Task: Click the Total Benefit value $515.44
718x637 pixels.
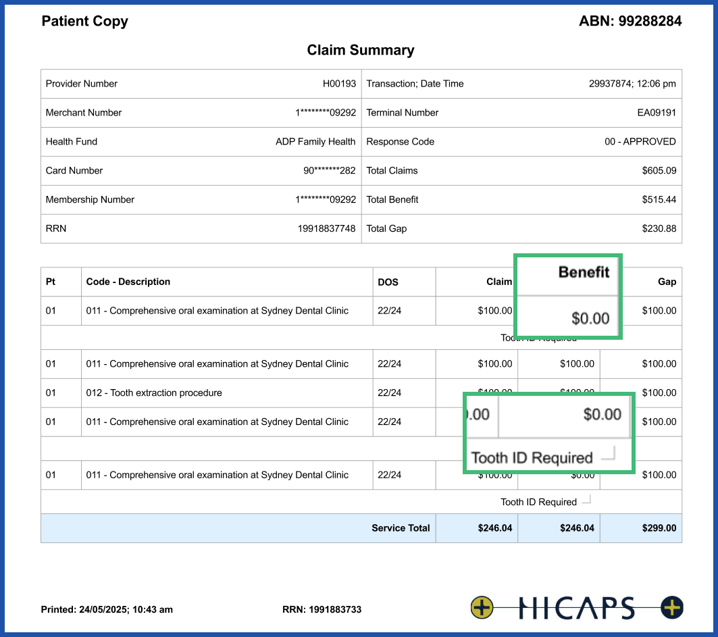Action: (659, 200)
